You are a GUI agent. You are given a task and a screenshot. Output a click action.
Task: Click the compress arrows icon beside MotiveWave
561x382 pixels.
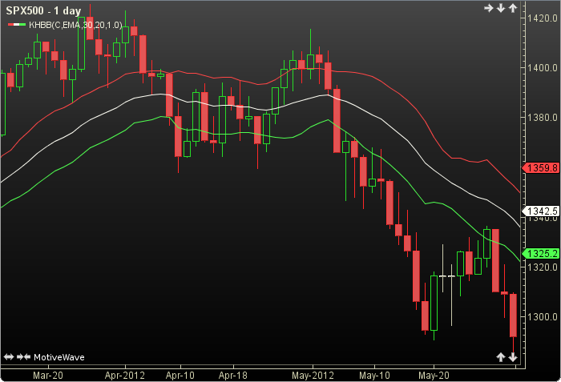point(23,356)
